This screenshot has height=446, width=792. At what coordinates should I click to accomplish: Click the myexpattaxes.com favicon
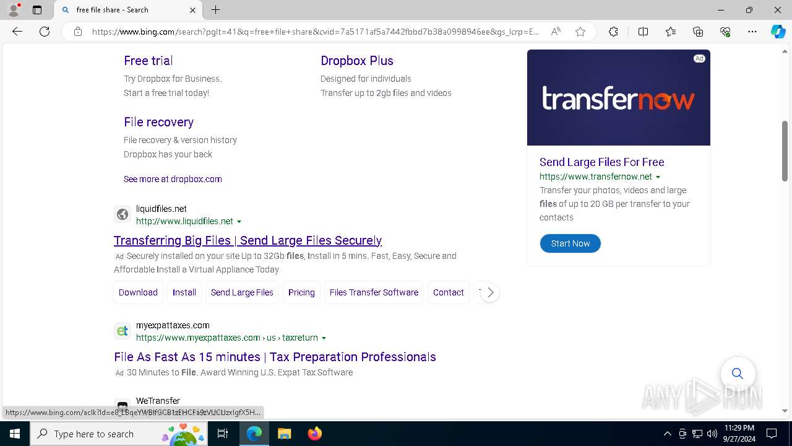pyautogui.click(x=123, y=331)
